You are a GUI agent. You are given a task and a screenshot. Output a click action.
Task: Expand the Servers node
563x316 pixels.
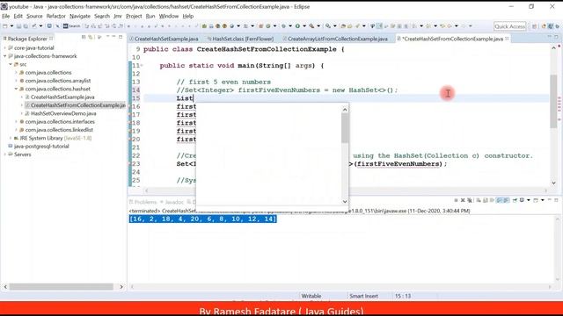[5, 154]
